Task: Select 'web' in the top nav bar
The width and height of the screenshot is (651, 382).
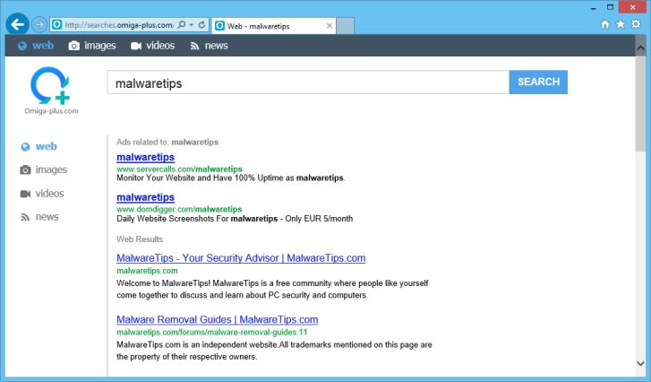Action: (x=43, y=46)
